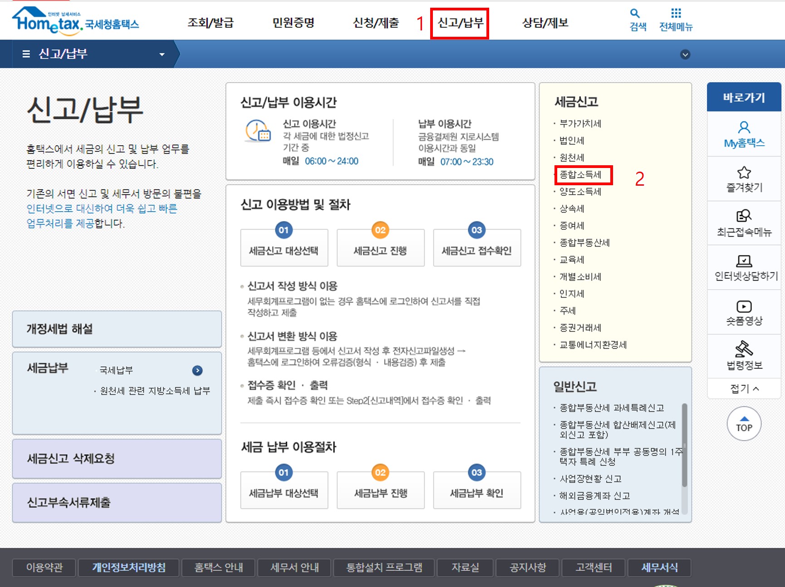Open 해외금융계좌 신고 link
Screen dimensions: 785x587
click(594, 496)
